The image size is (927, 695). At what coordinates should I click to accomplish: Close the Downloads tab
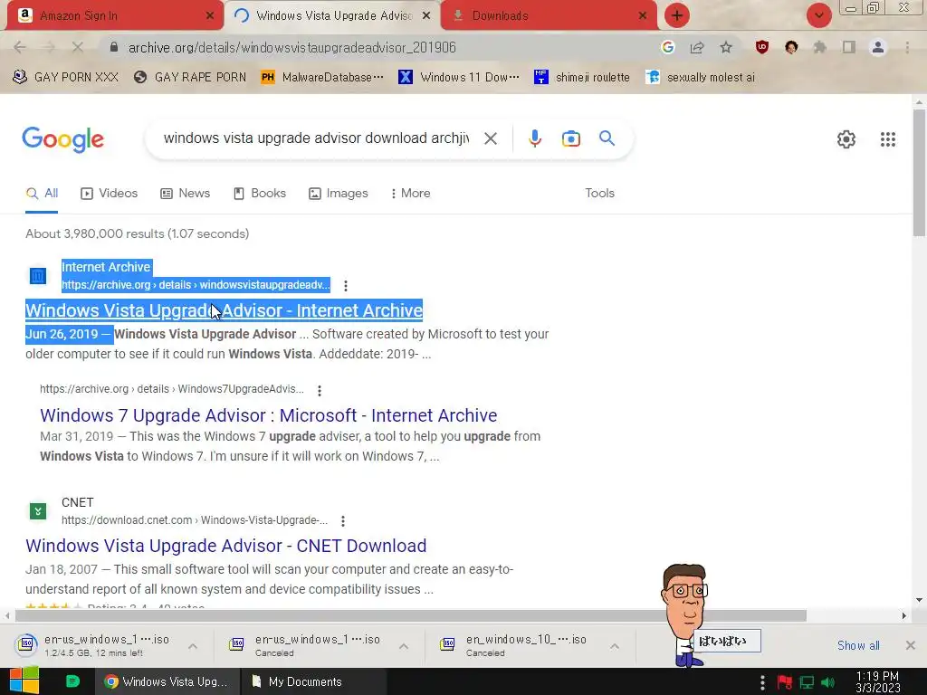pyautogui.click(x=643, y=15)
